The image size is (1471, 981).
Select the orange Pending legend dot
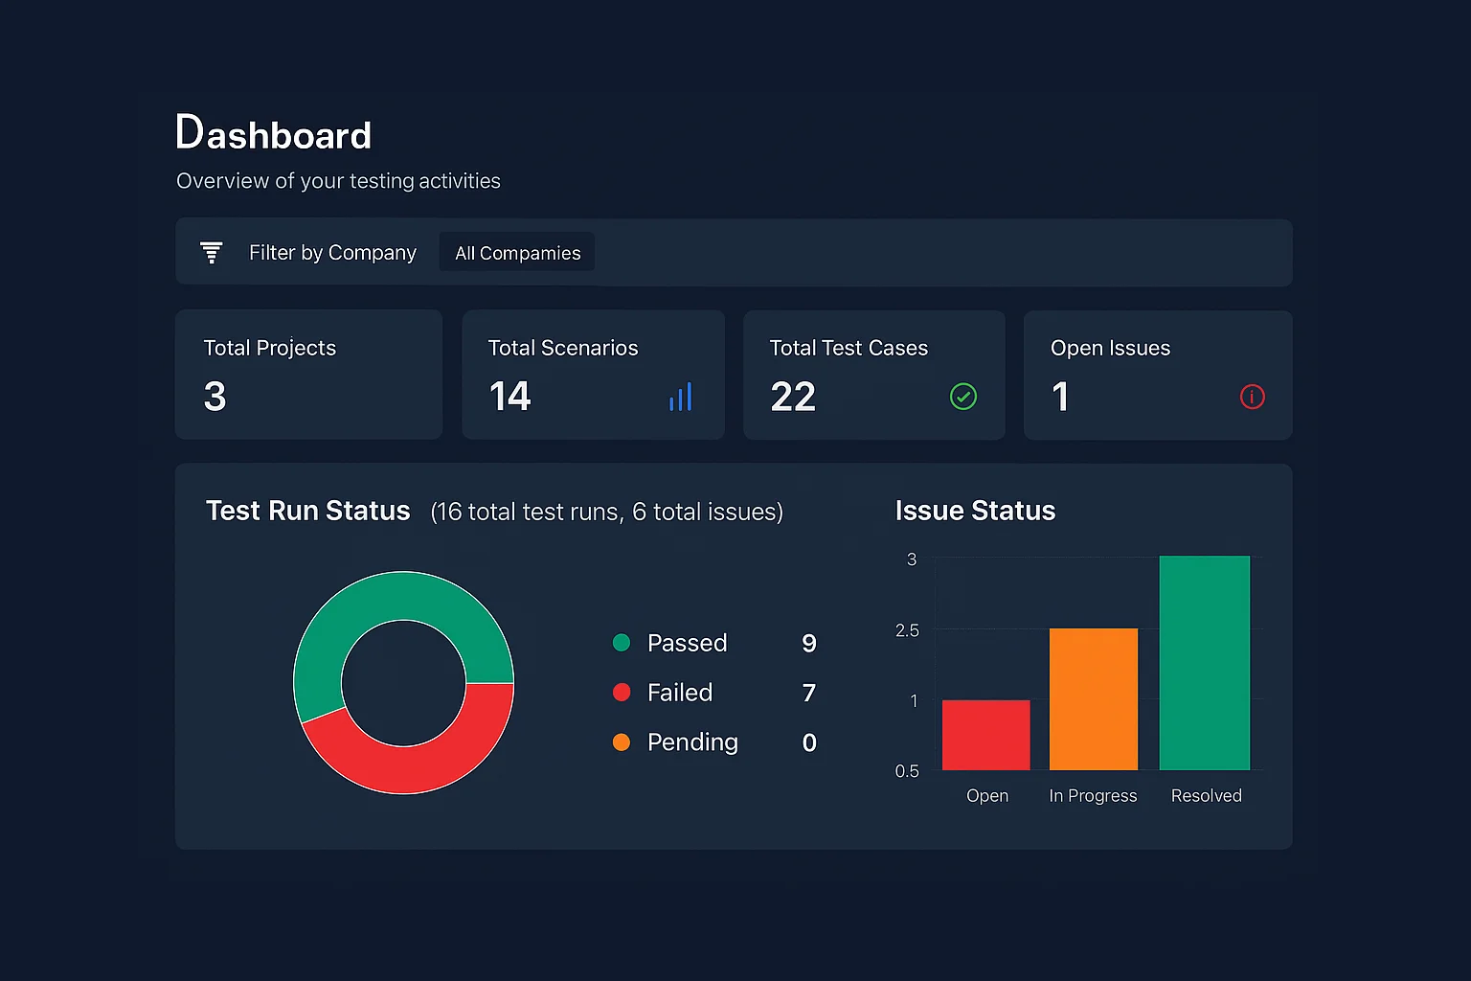(x=622, y=741)
